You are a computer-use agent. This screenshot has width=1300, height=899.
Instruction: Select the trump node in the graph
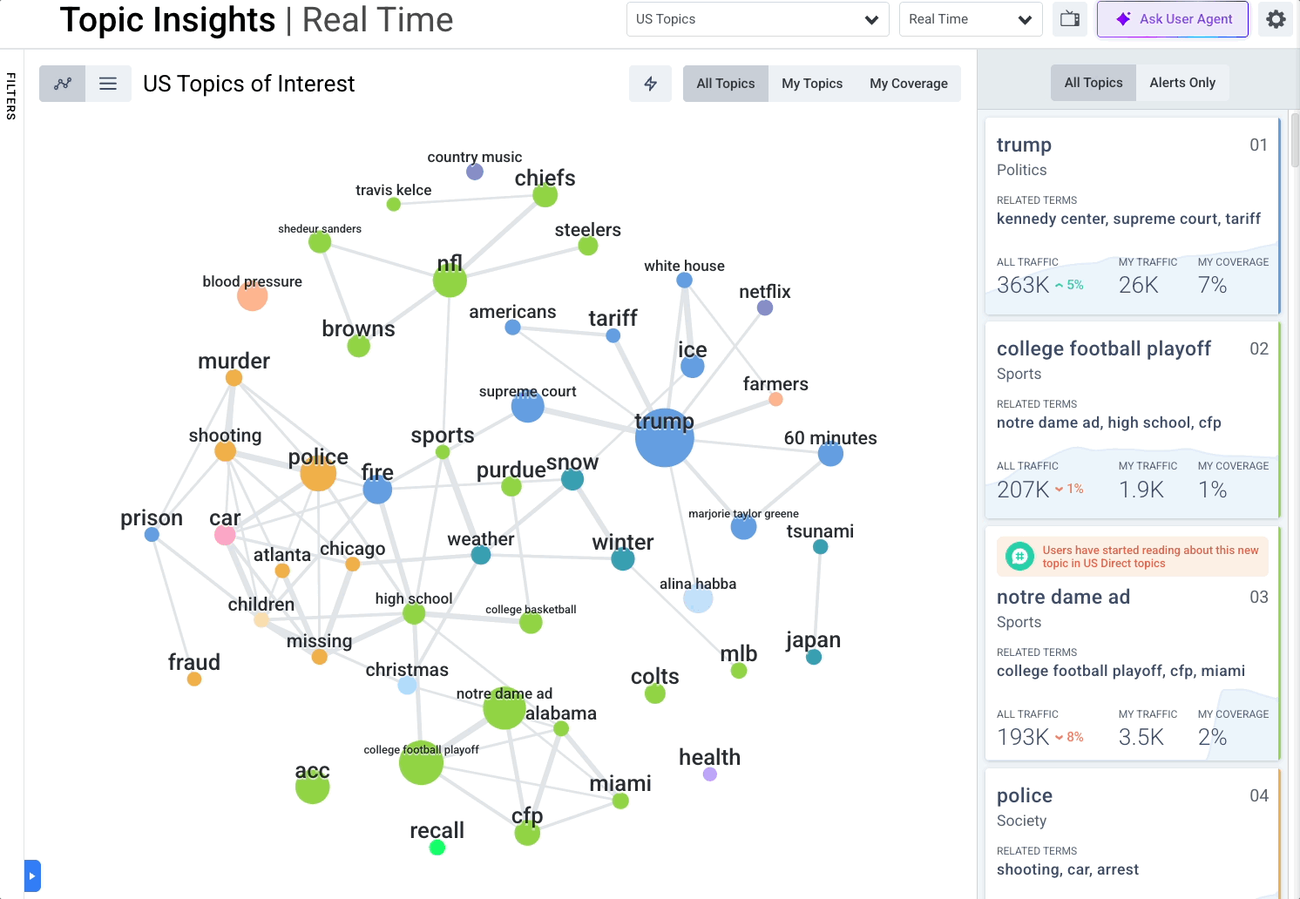click(664, 438)
